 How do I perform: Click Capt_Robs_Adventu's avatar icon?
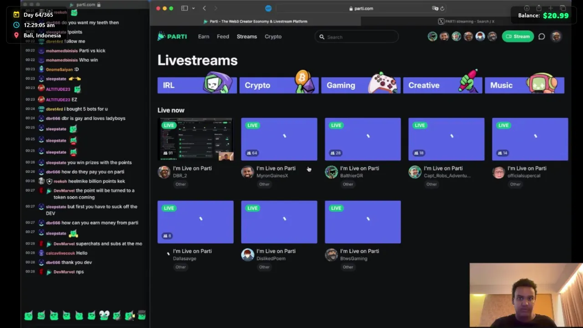pyautogui.click(x=415, y=172)
